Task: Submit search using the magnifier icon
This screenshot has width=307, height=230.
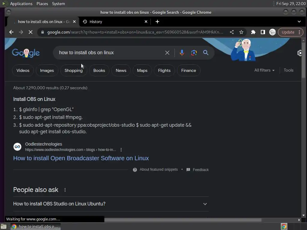Action: pos(206,53)
